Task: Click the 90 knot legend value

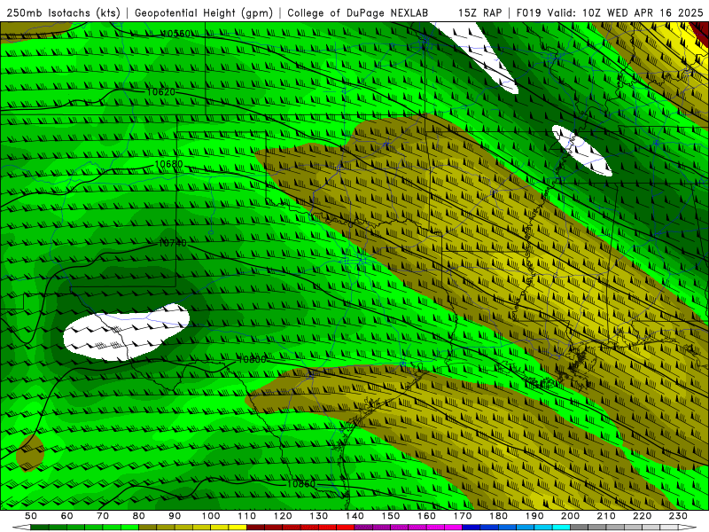Action: click(175, 516)
